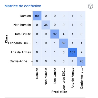
Task: Open the help question mark icon
Action: click(91, 6)
